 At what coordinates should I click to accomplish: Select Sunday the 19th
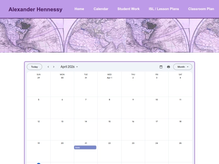pos(39,143)
